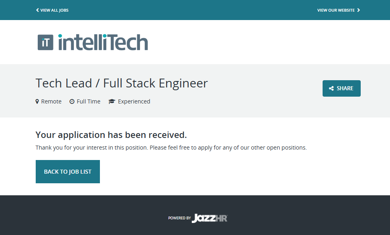Click the graduation cap icon

[x=112, y=101]
